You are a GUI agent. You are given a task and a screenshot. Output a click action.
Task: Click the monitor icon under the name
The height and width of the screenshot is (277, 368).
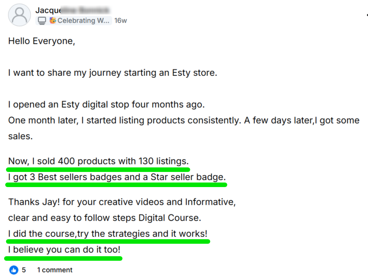click(42, 20)
